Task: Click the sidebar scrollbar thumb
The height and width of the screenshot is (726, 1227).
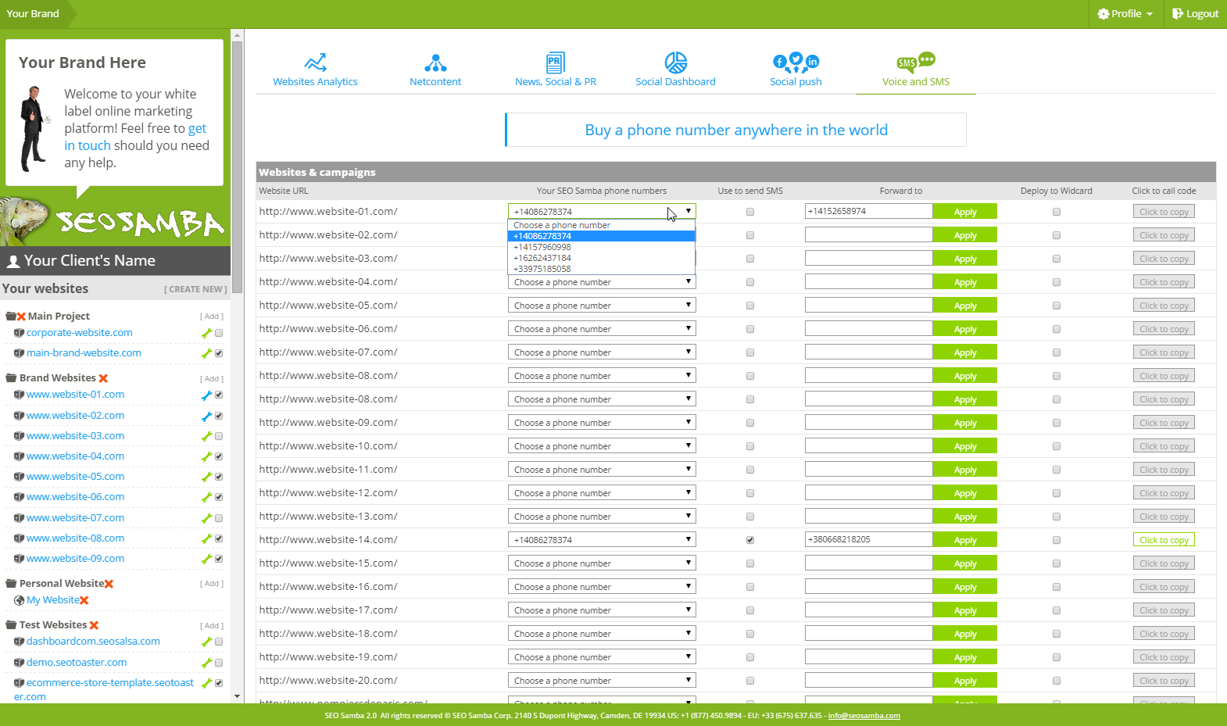Action: (237, 167)
